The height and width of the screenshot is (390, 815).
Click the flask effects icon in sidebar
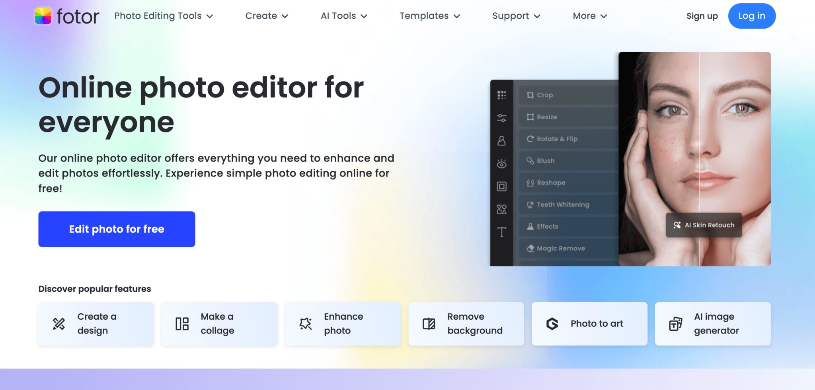(x=501, y=140)
